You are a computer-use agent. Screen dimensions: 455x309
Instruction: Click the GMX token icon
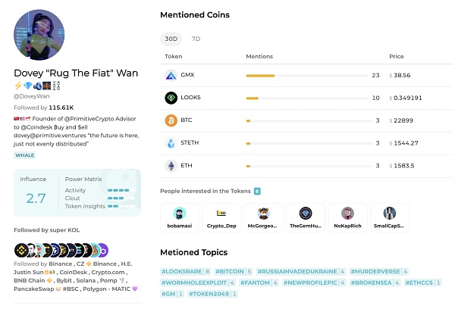(171, 75)
